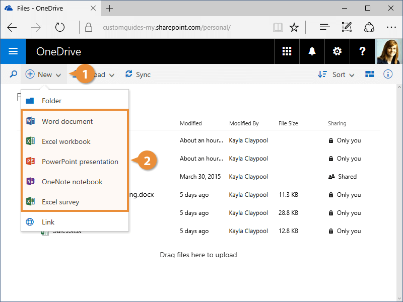Click the user profile photo
Image resolution: width=403 pixels, height=302 pixels.
tap(390, 51)
